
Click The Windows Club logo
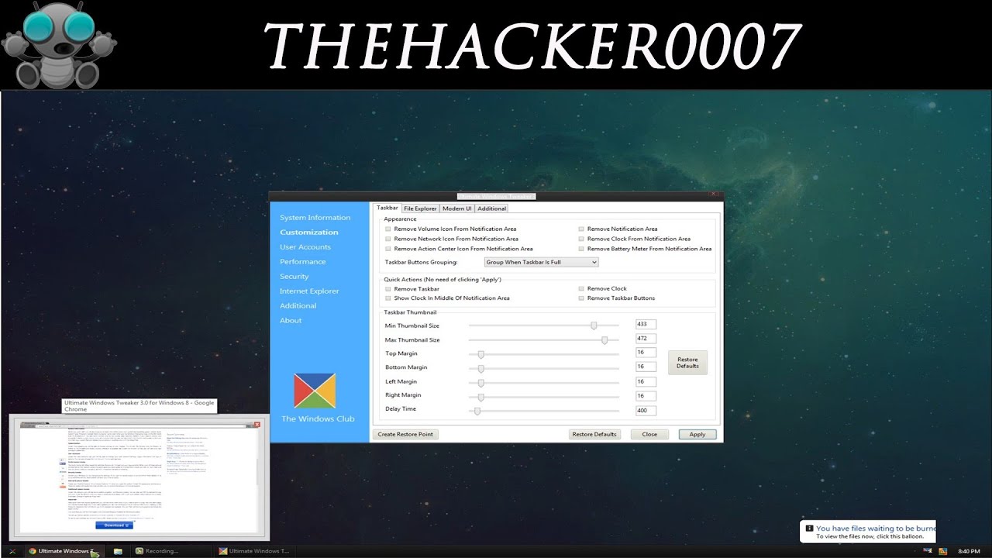315,391
